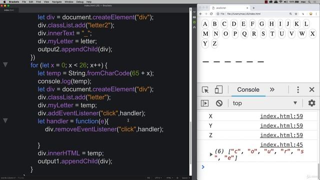320x180 pixels.
Task: Click the index.html:59 link for Z
Action: [281, 135]
